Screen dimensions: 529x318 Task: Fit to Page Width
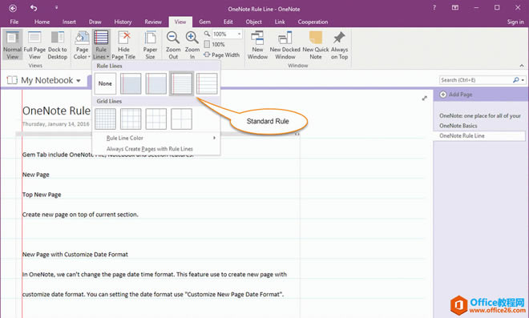coord(222,54)
